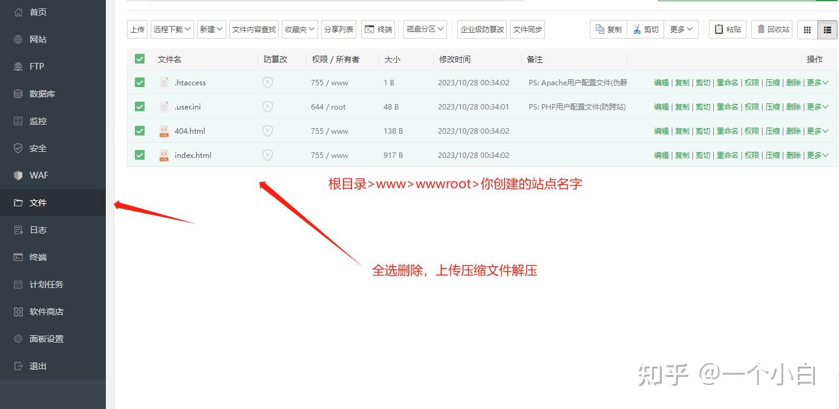Click 删除 link for the 404.html row

tap(793, 131)
